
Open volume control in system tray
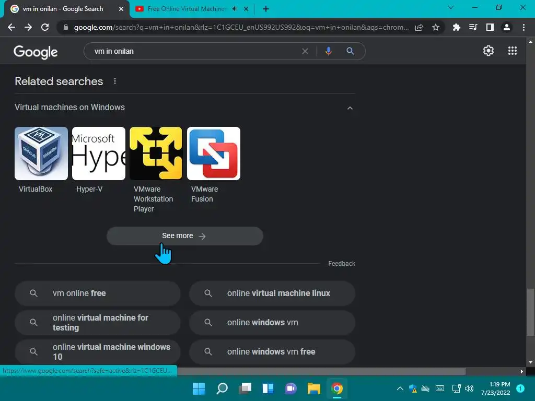[x=469, y=388]
